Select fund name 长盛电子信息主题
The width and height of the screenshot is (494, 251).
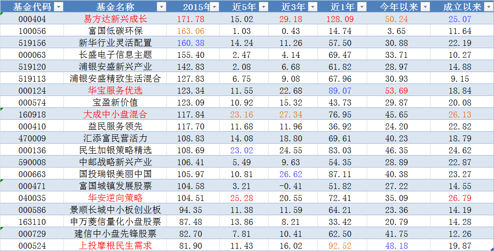click(115, 55)
